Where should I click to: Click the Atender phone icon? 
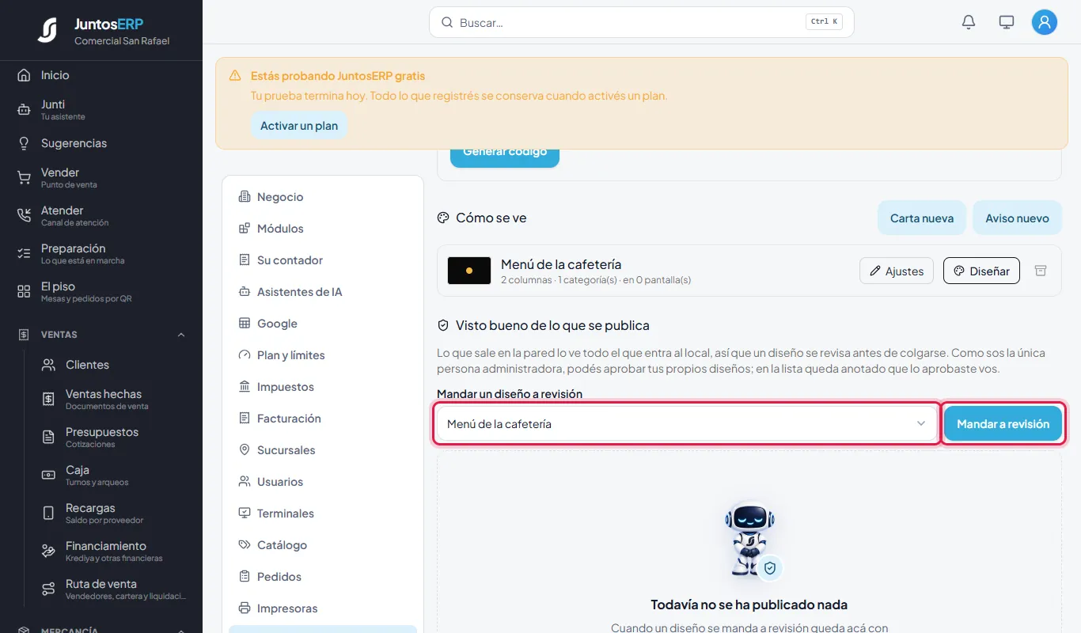[x=24, y=216]
